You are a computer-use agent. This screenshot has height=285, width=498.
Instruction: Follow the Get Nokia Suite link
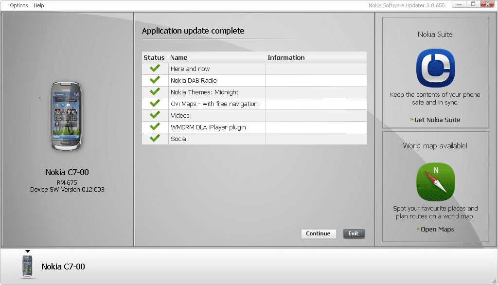coord(435,120)
